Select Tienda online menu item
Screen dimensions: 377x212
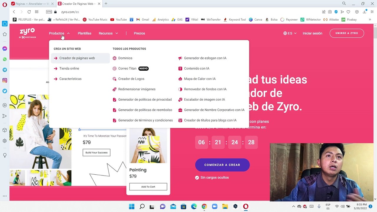point(69,68)
